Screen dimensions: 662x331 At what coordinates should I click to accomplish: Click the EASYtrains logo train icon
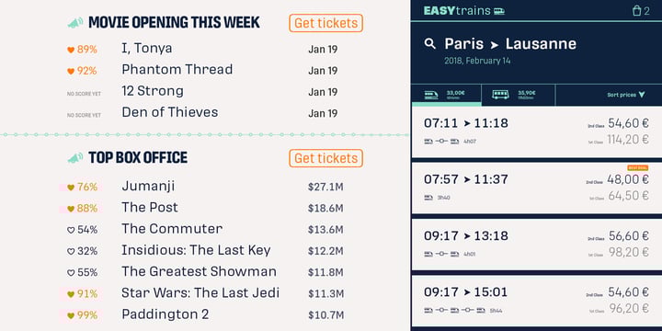(499, 11)
